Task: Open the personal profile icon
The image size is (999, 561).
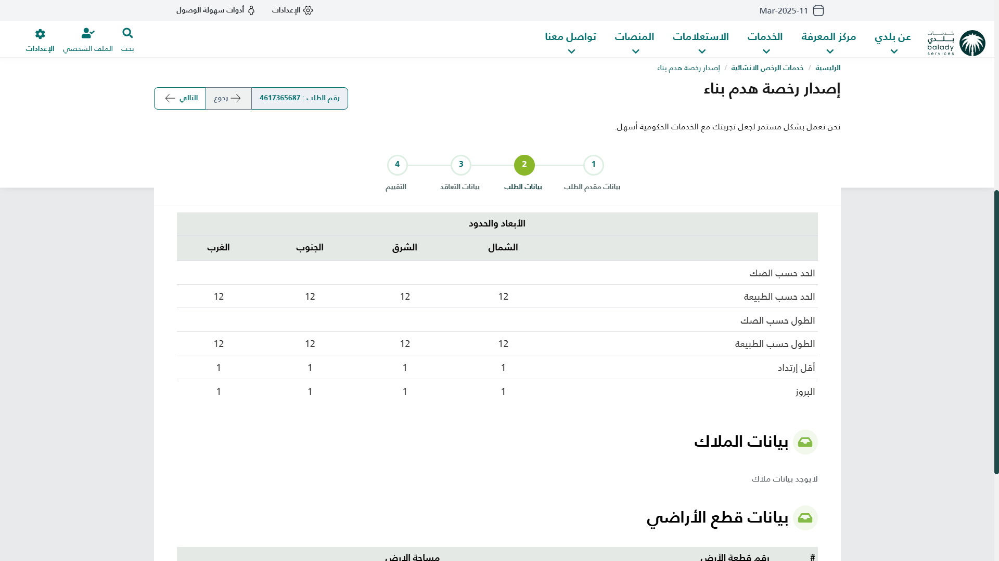Action: pyautogui.click(x=88, y=34)
